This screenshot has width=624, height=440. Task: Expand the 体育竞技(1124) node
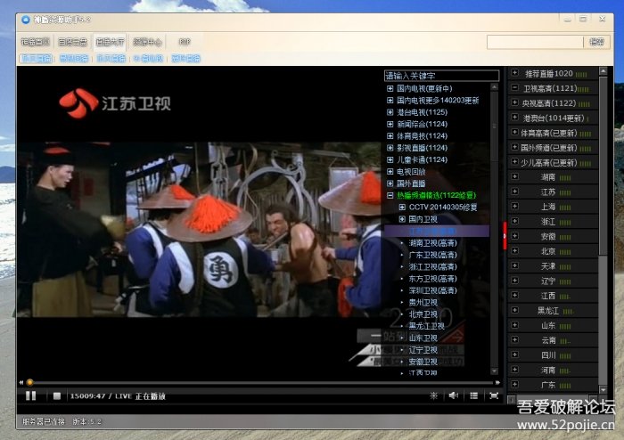pyautogui.click(x=390, y=136)
